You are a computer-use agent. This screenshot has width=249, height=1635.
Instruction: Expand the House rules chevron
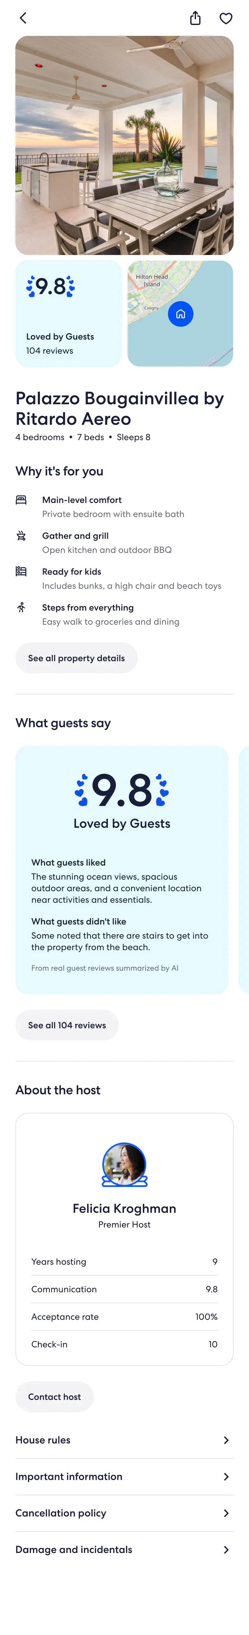pyautogui.click(x=226, y=1440)
